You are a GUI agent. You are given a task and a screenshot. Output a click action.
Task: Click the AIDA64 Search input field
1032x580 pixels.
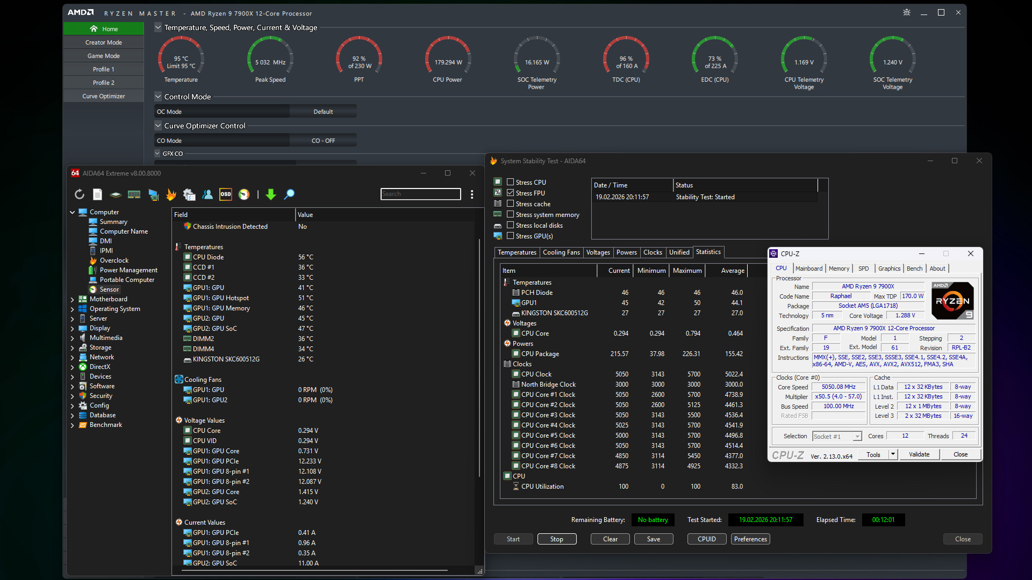[420, 194]
